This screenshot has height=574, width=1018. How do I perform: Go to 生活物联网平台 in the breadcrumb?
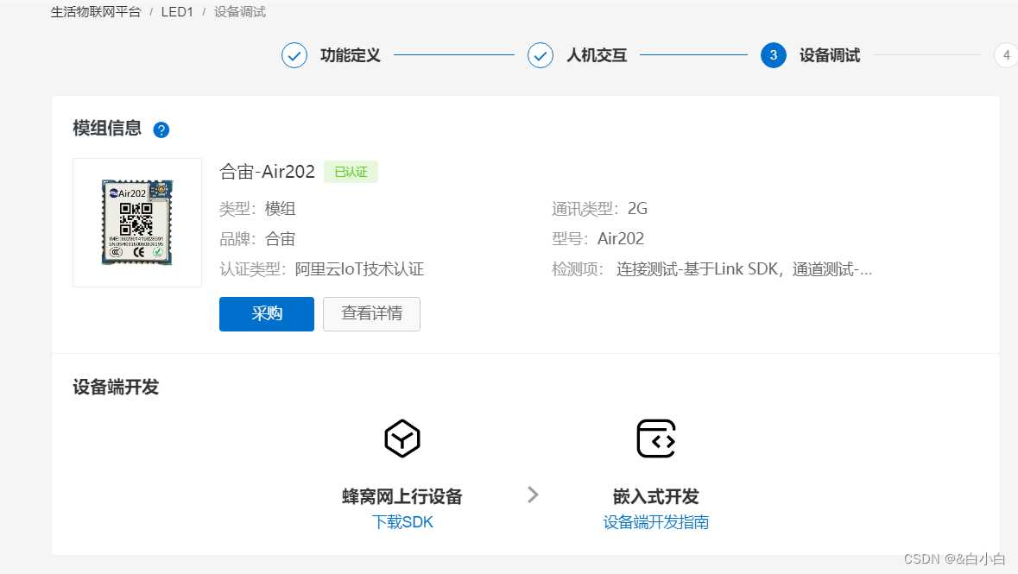click(96, 12)
